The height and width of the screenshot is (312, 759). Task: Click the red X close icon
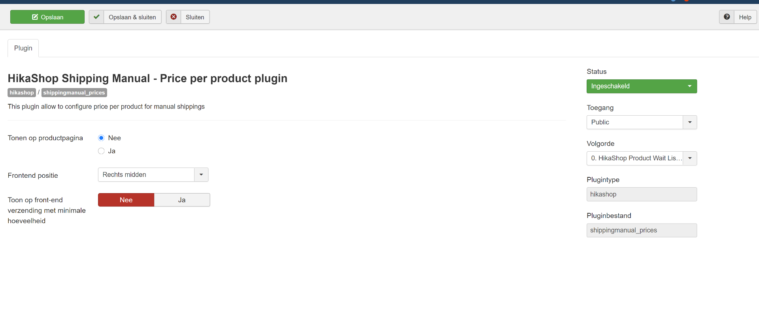174,17
